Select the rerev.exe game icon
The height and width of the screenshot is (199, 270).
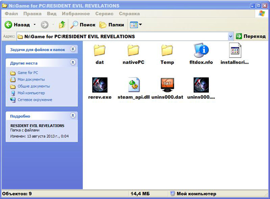point(100,85)
